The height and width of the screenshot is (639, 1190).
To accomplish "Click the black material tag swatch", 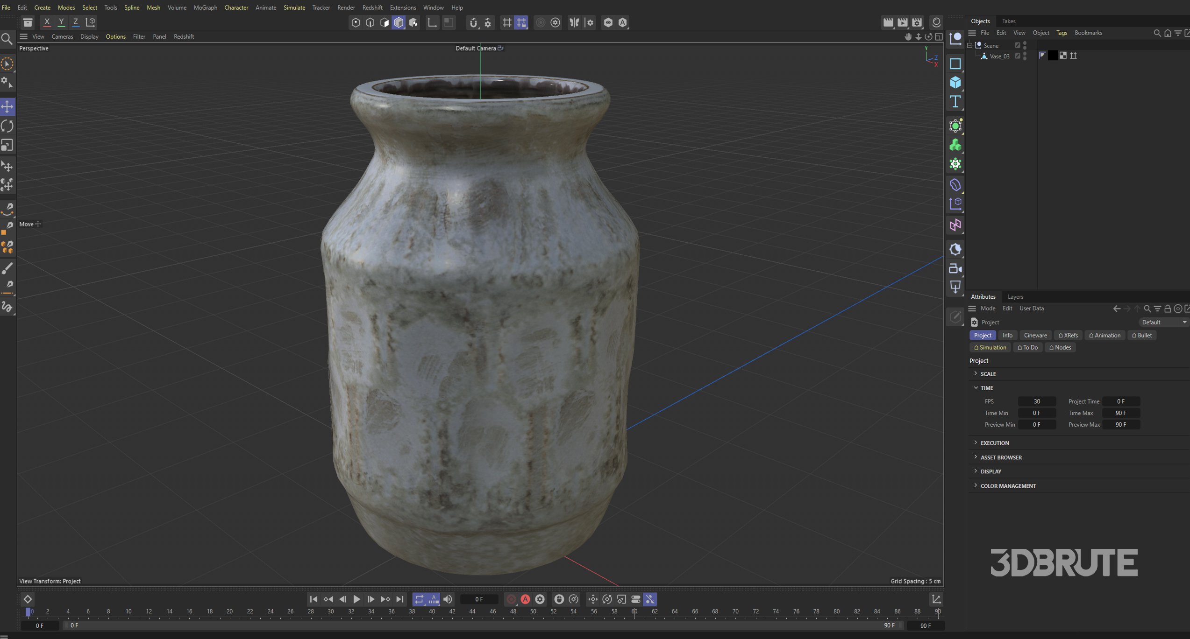I will pos(1052,56).
